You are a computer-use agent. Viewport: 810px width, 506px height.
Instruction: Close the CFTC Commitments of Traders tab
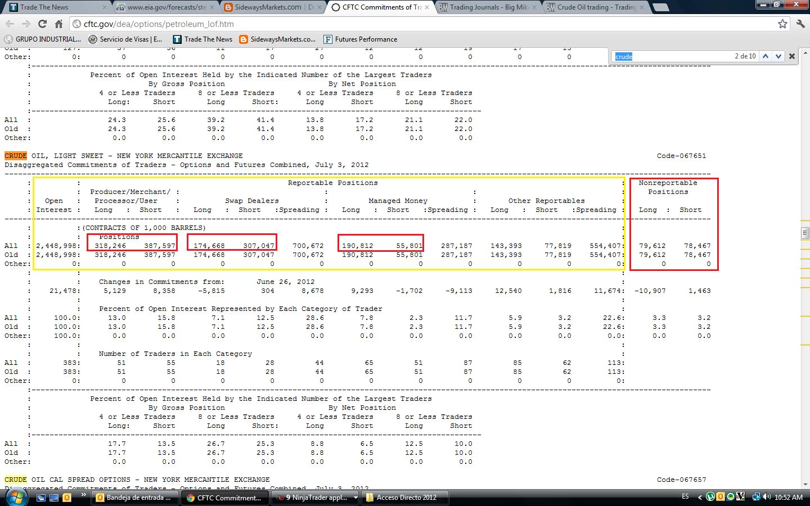click(427, 7)
